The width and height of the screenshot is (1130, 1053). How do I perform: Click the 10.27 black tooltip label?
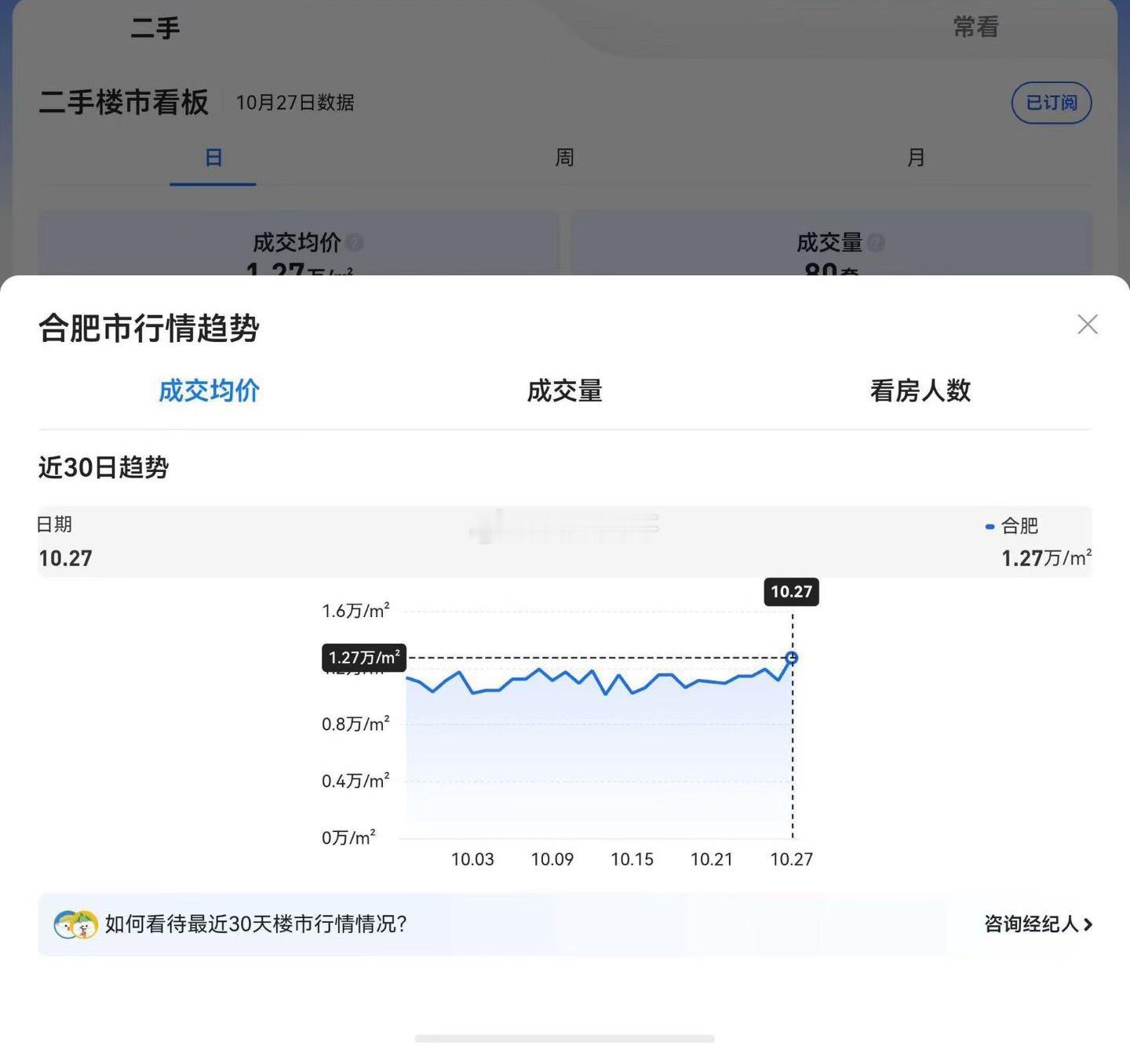(791, 591)
